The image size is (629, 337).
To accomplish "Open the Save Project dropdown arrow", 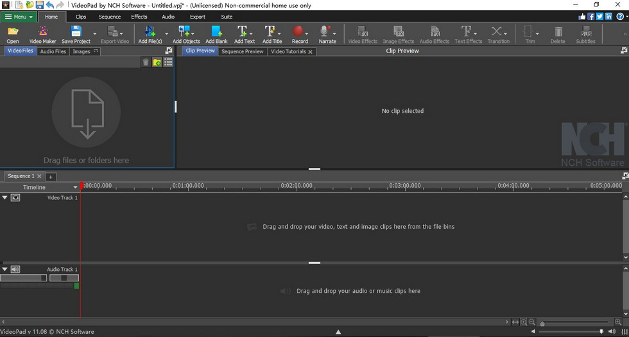I will 95,33.
